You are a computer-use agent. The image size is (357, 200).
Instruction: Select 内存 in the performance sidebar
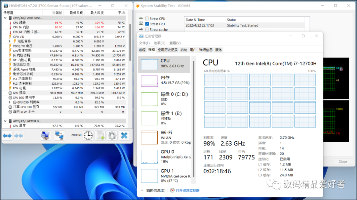164,81
